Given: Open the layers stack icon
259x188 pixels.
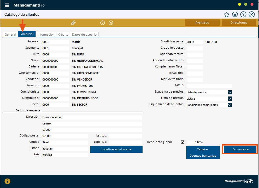Looking at the screenshot, I should click(x=235, y=15).
